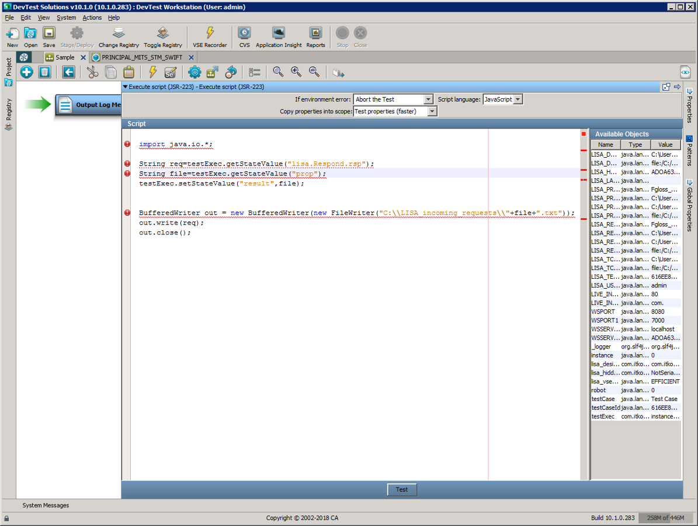
Task: Click the New toolbar icon
Action: (x=12, y=37)
